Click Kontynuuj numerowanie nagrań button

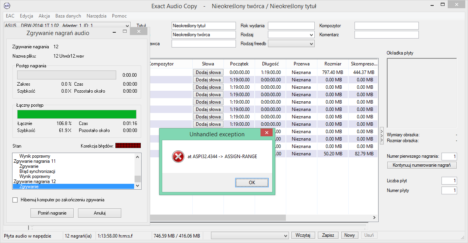pos(422,165)
